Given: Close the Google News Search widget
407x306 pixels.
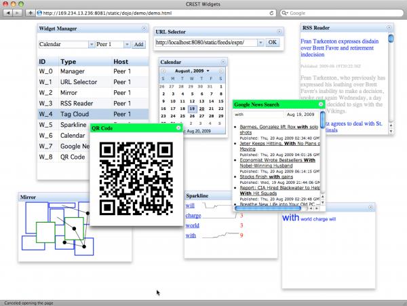Looking at the screenshot, I should [321, 104].
